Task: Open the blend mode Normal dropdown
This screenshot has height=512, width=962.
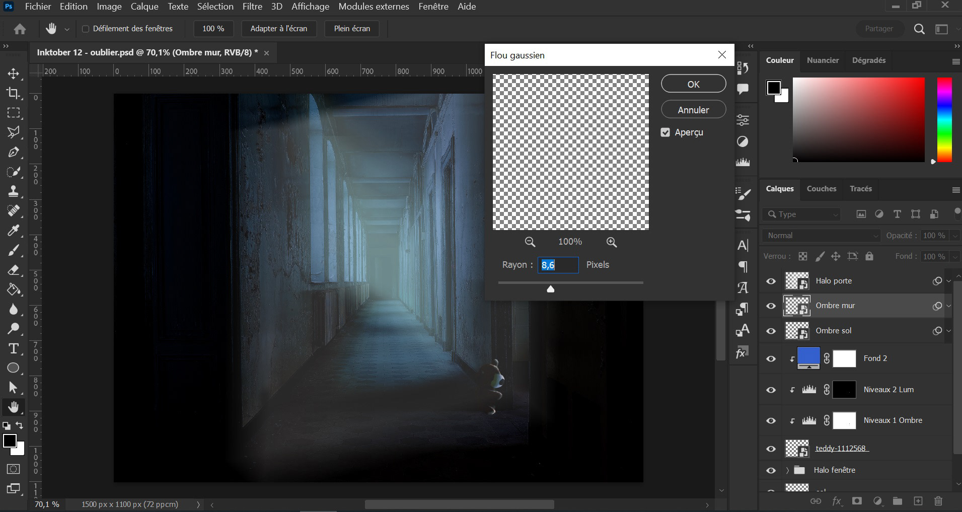Action: pos(821,236)
